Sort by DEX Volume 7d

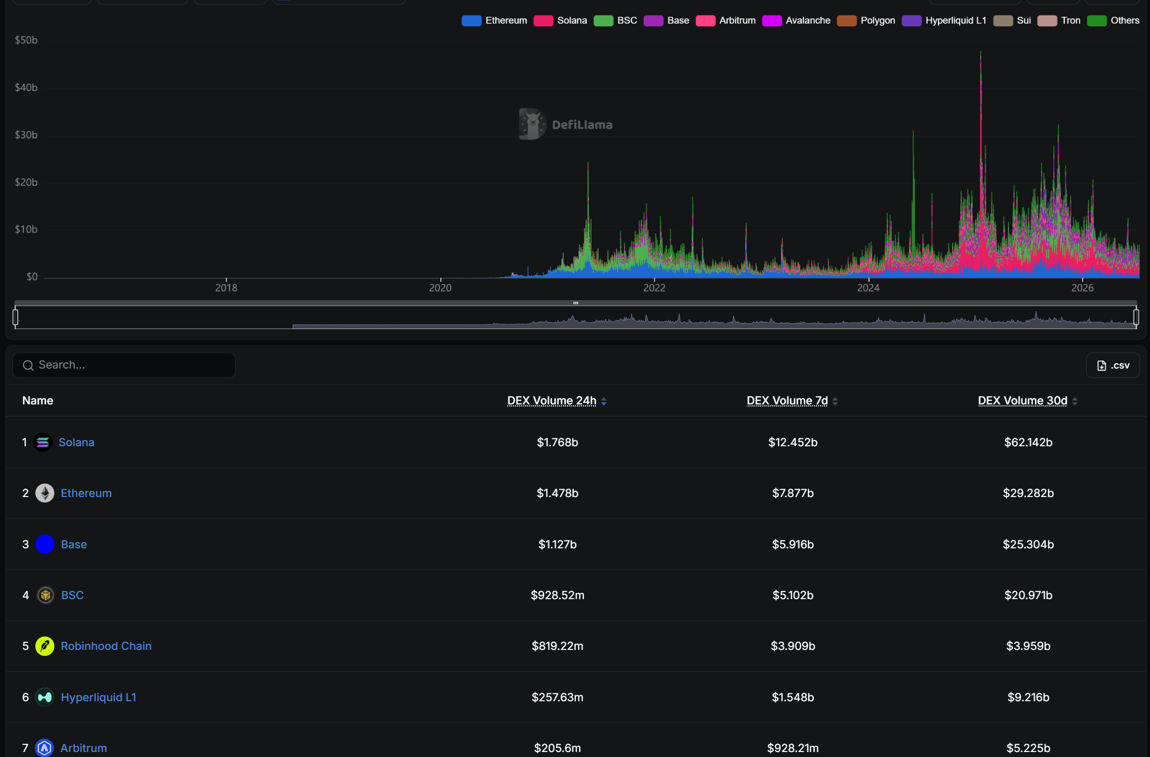pyautogui.click(x=792, y=401)
